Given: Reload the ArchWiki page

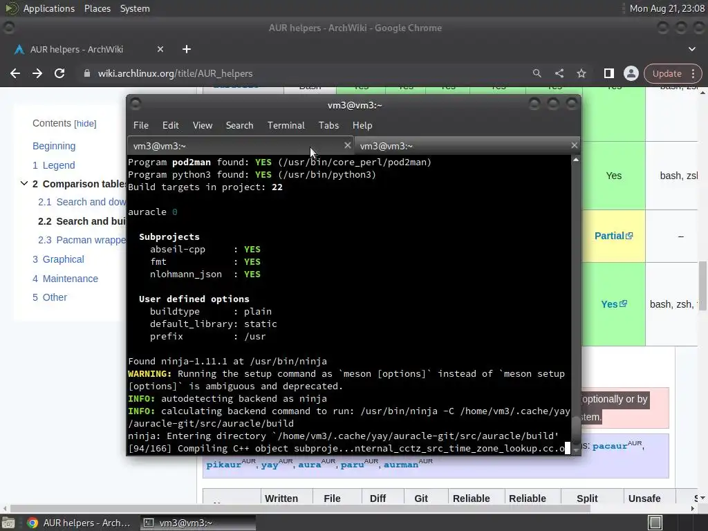Looking at the screenshot, I should click(59, 73).
